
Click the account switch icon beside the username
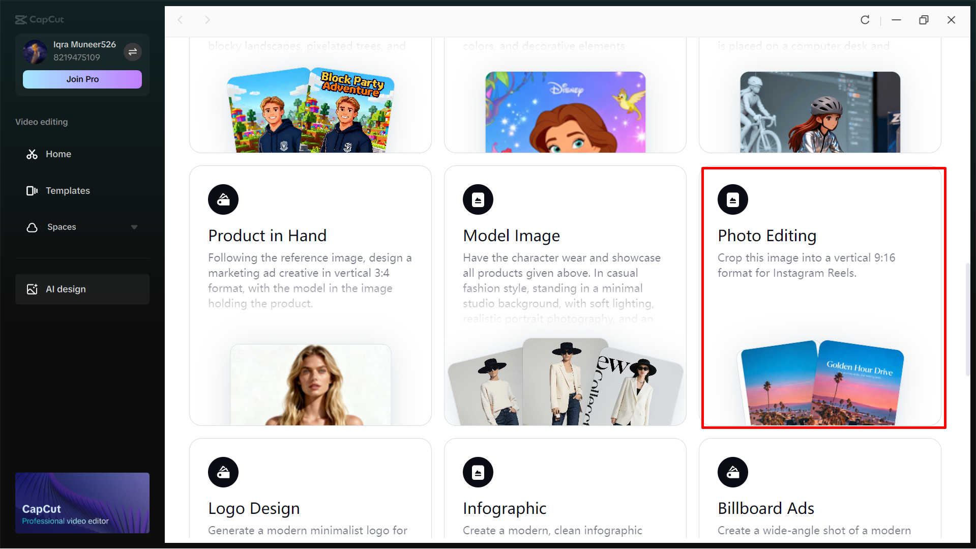[x=133, y=52]
